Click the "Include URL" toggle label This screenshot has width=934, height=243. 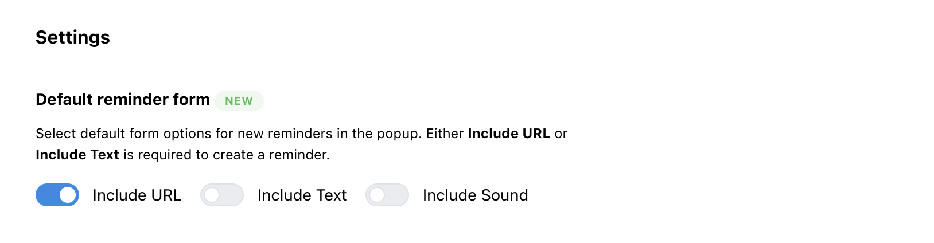pos(137,195)
